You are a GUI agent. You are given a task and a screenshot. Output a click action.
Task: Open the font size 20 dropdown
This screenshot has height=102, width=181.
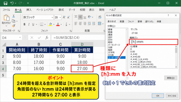click(60, 17)
